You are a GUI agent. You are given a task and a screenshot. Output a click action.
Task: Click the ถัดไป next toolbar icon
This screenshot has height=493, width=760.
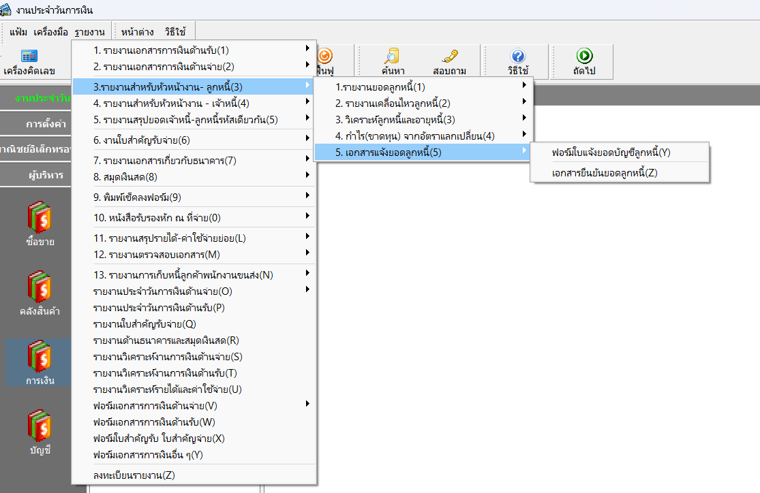[x=583, y=61]
